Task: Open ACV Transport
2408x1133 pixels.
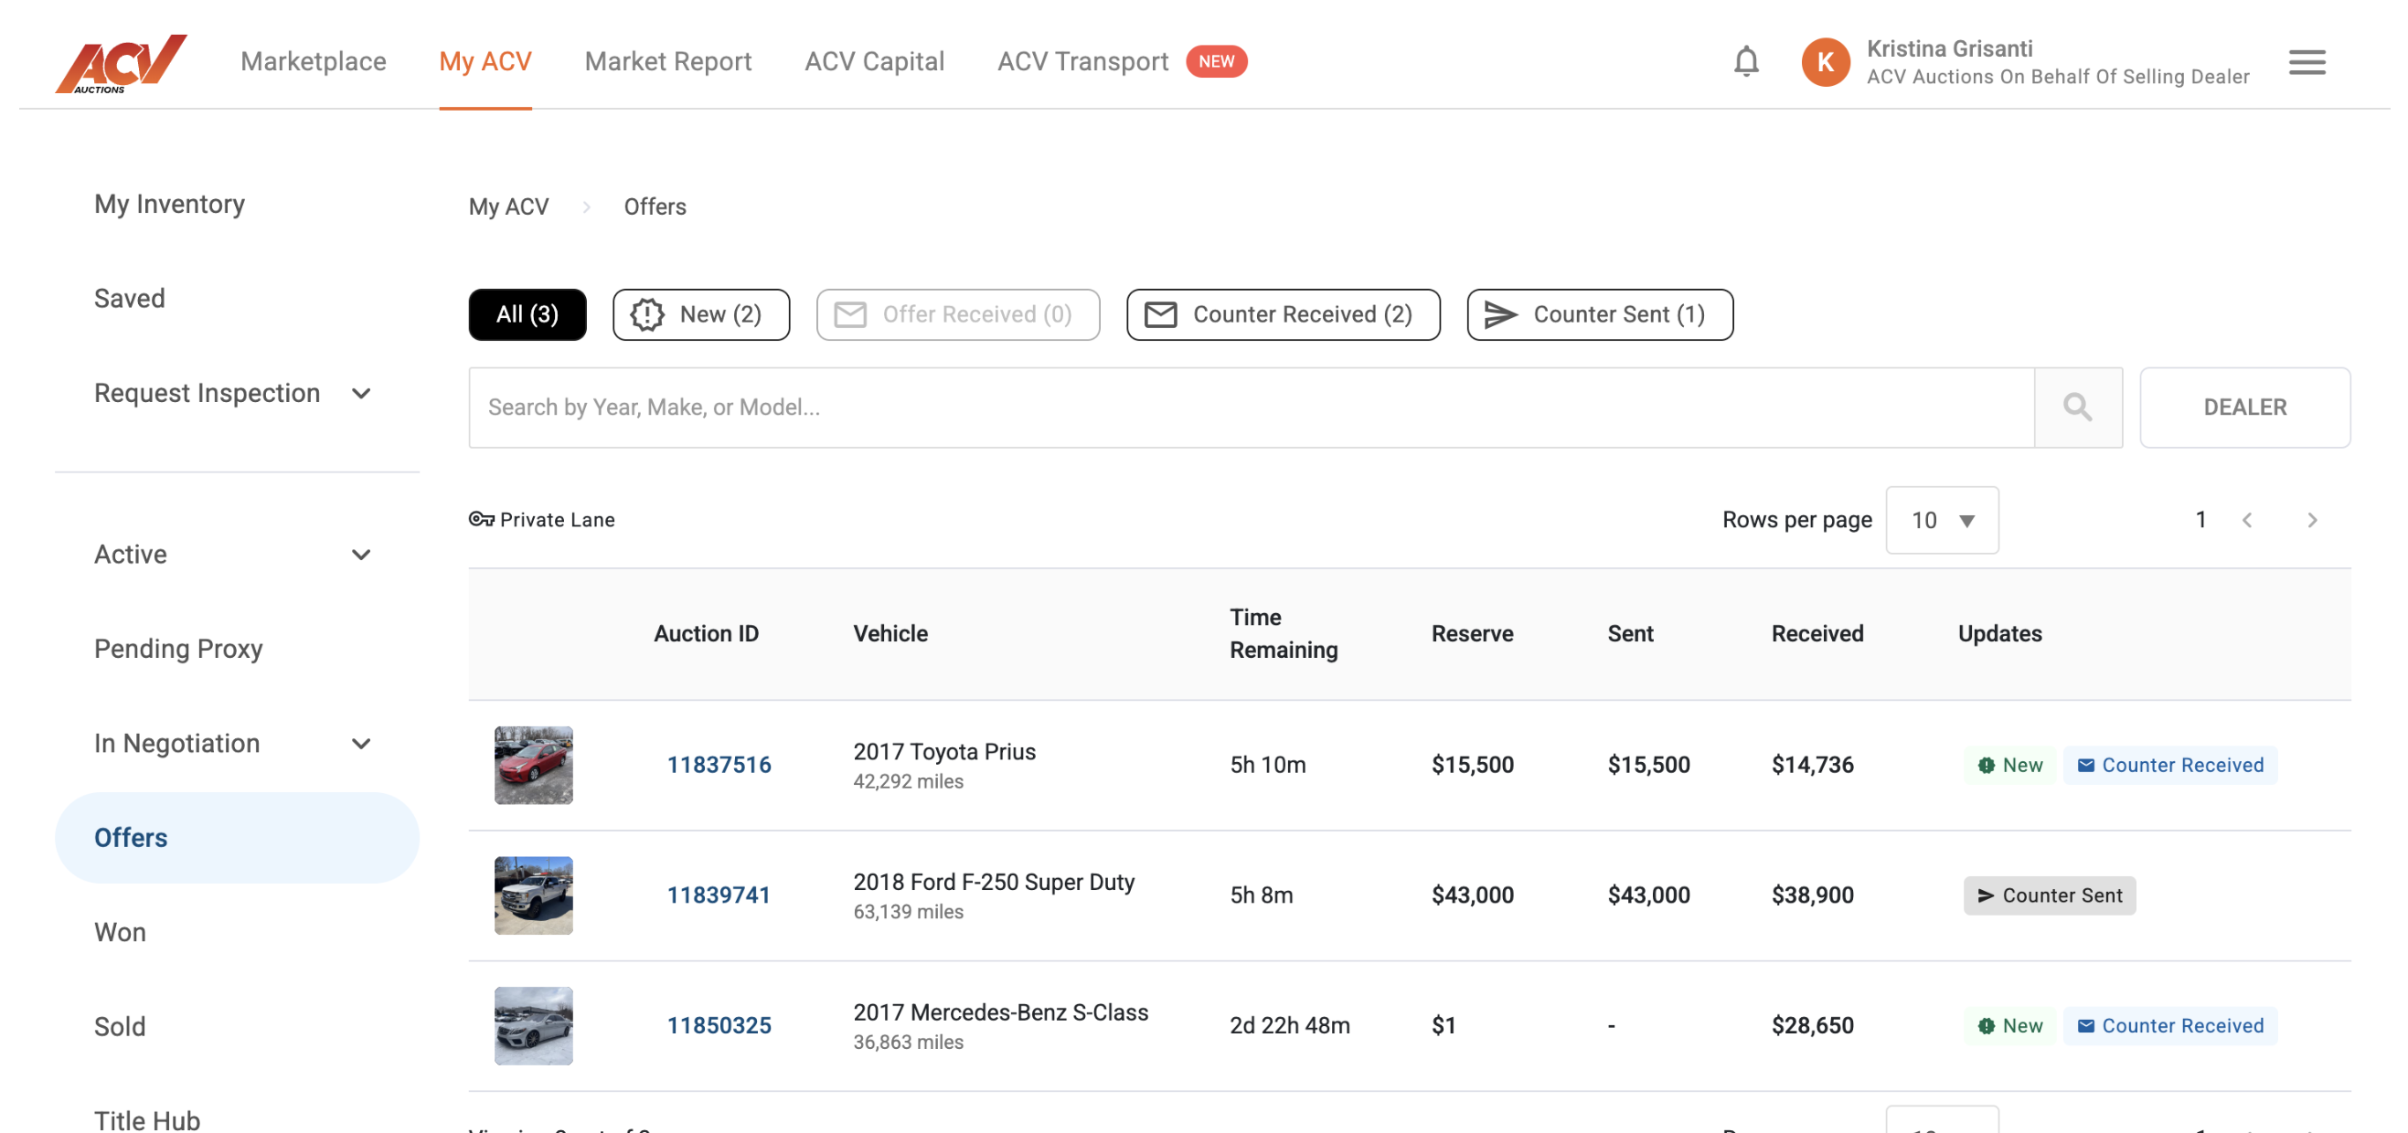Action: pos(1082,60)
